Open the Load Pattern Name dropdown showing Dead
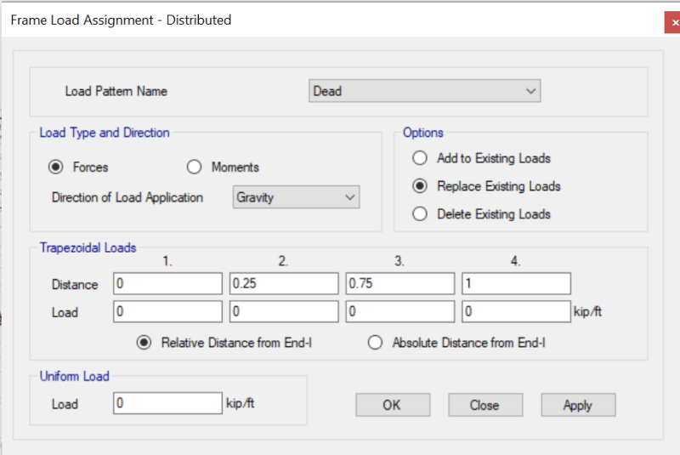680x455 pixels. 424,91
